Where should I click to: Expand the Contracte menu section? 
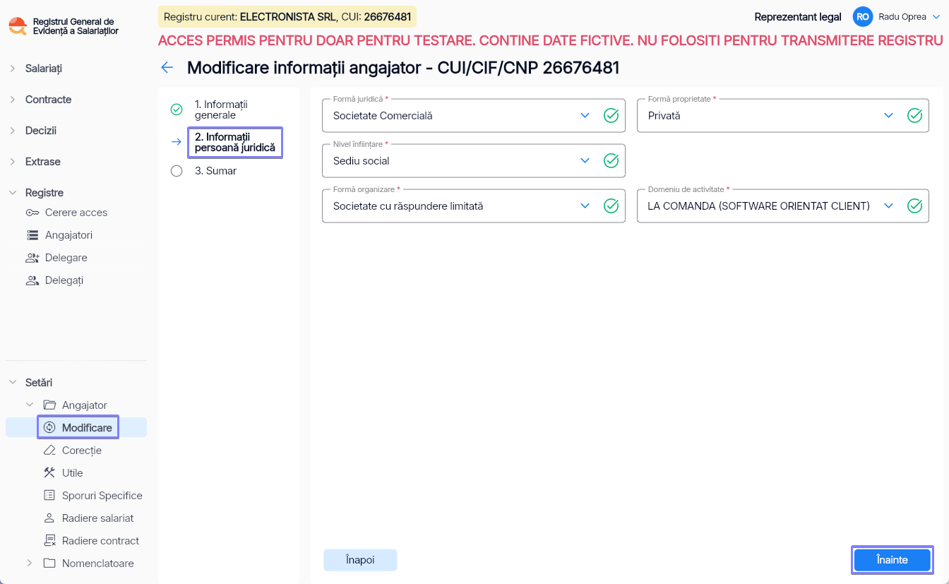pos(12,100)
